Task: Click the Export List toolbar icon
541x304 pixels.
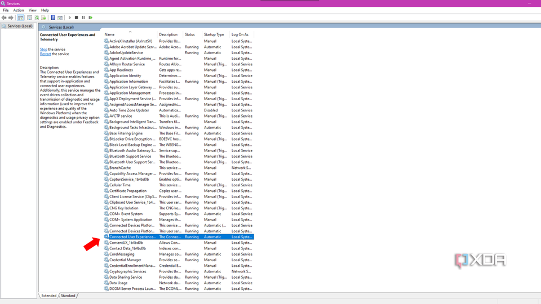Action: click(43, 17)
